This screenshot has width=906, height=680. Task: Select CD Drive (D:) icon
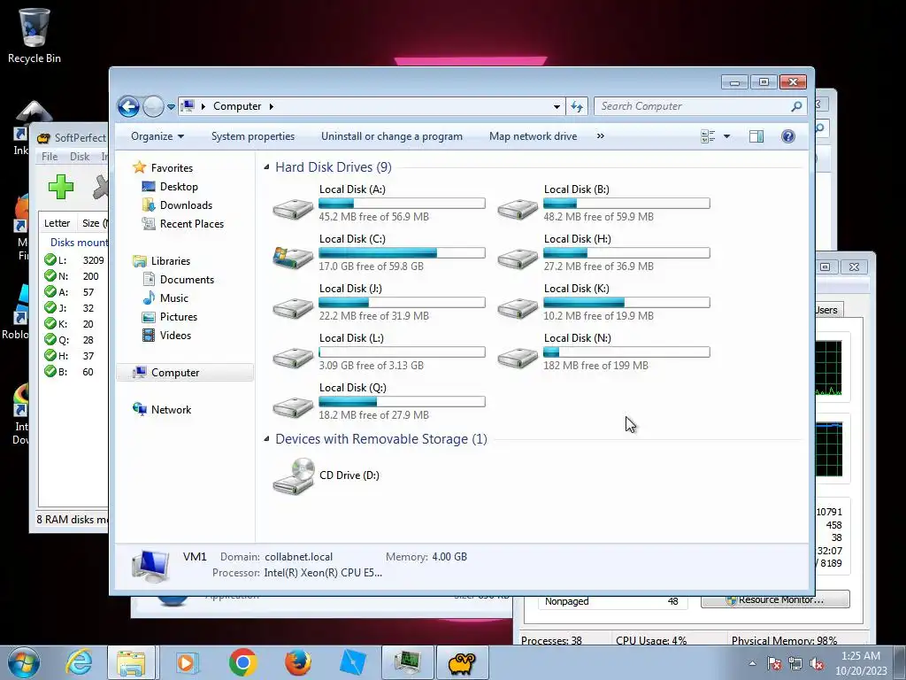pos(294,475)
